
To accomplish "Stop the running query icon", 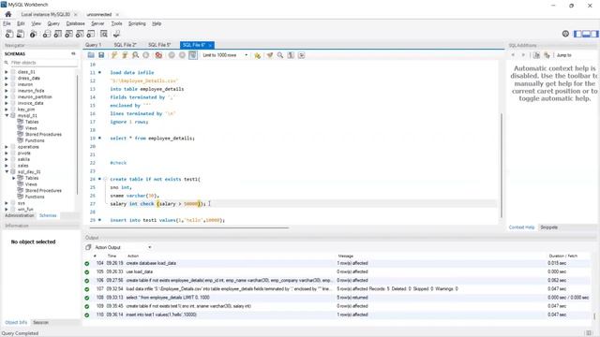I will [x=146, y=55].
